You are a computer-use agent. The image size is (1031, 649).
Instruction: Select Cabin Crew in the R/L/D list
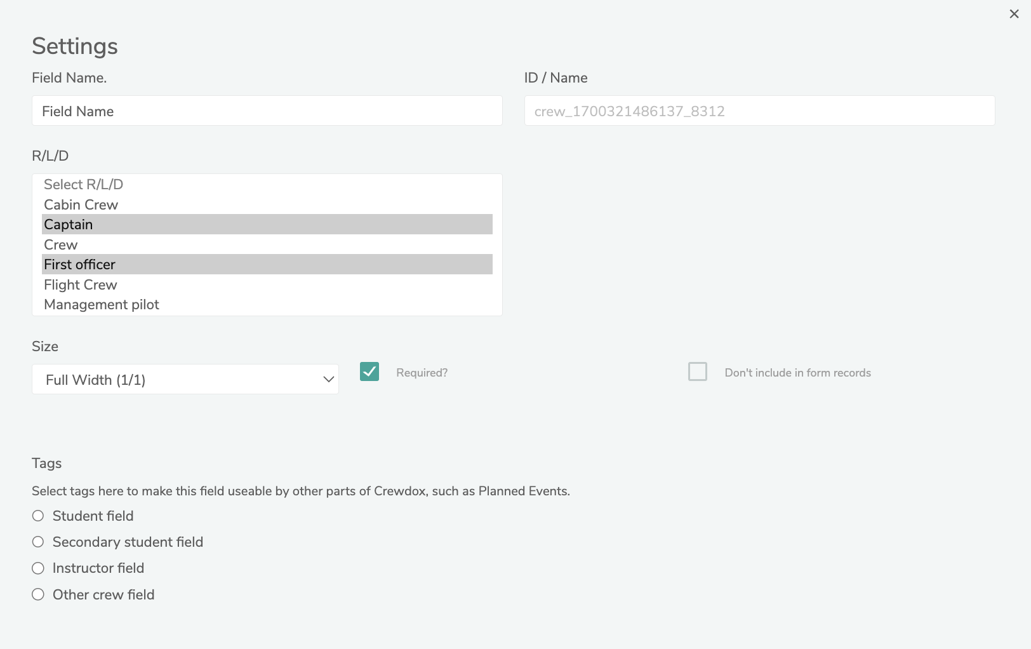pyautogui.click(x=81, y=204)
